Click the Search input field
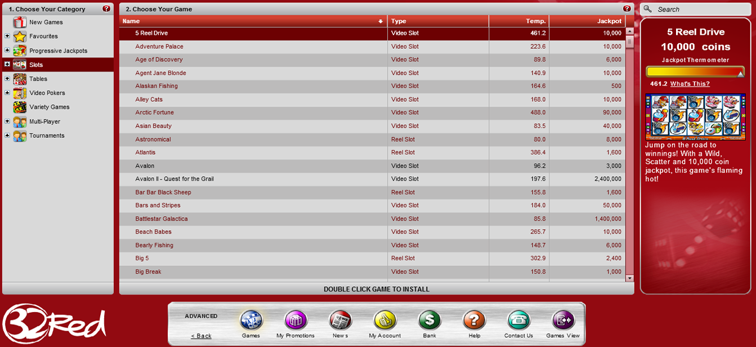 click(x=704, y=9)
